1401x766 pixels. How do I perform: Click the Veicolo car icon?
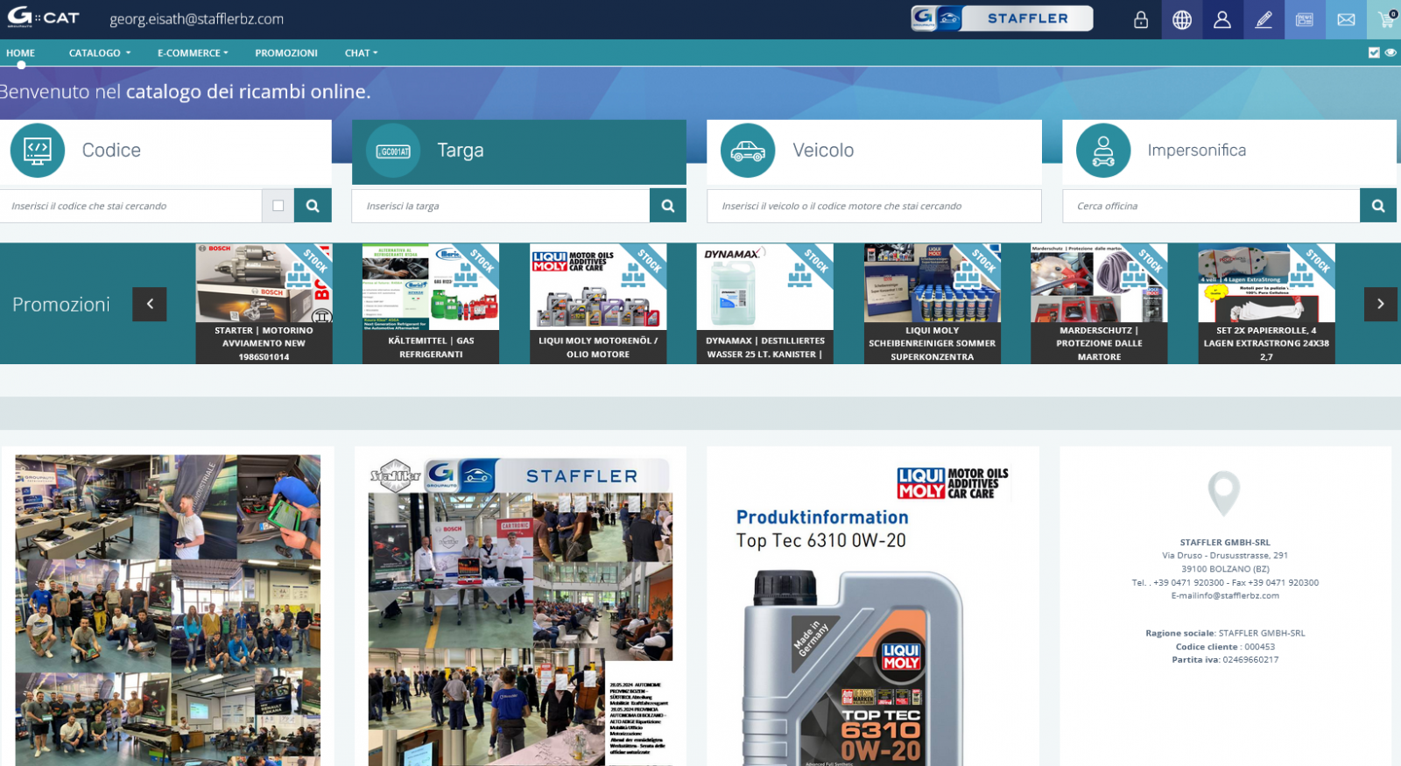(x=748, y=151)
